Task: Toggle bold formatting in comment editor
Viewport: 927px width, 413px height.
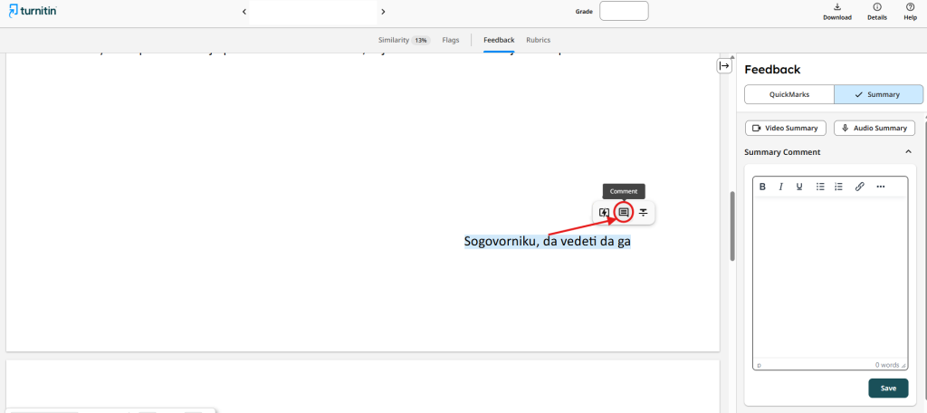Action: [762, 187]
